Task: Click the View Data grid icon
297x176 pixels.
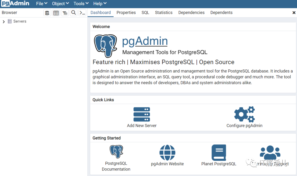Action: [56, 13]
